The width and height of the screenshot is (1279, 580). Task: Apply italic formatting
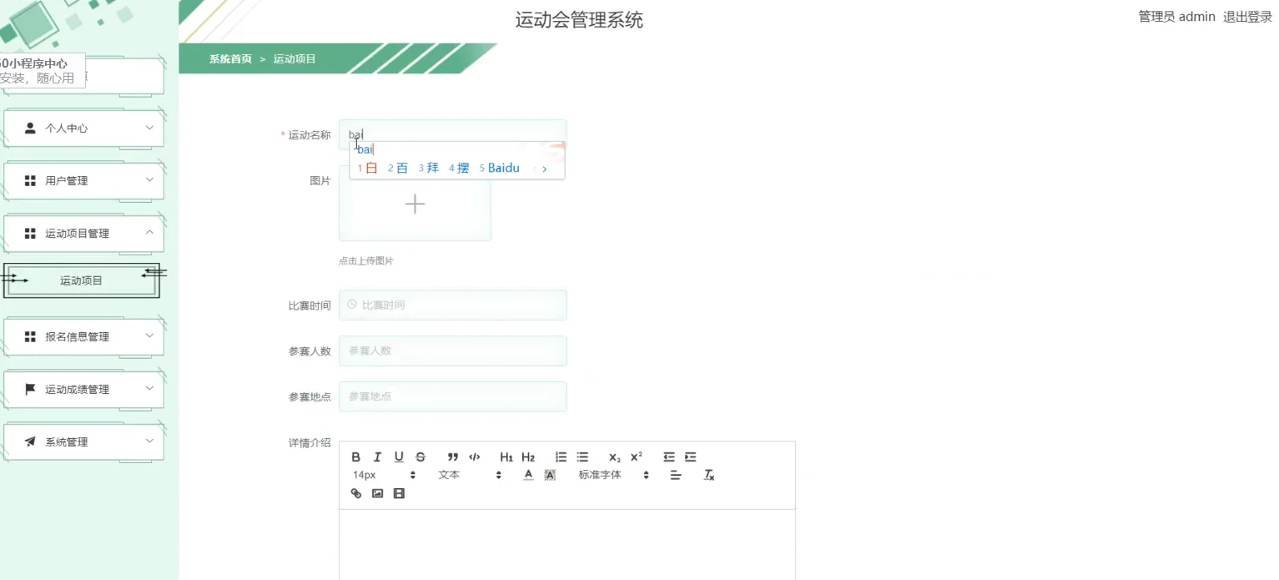377,456
